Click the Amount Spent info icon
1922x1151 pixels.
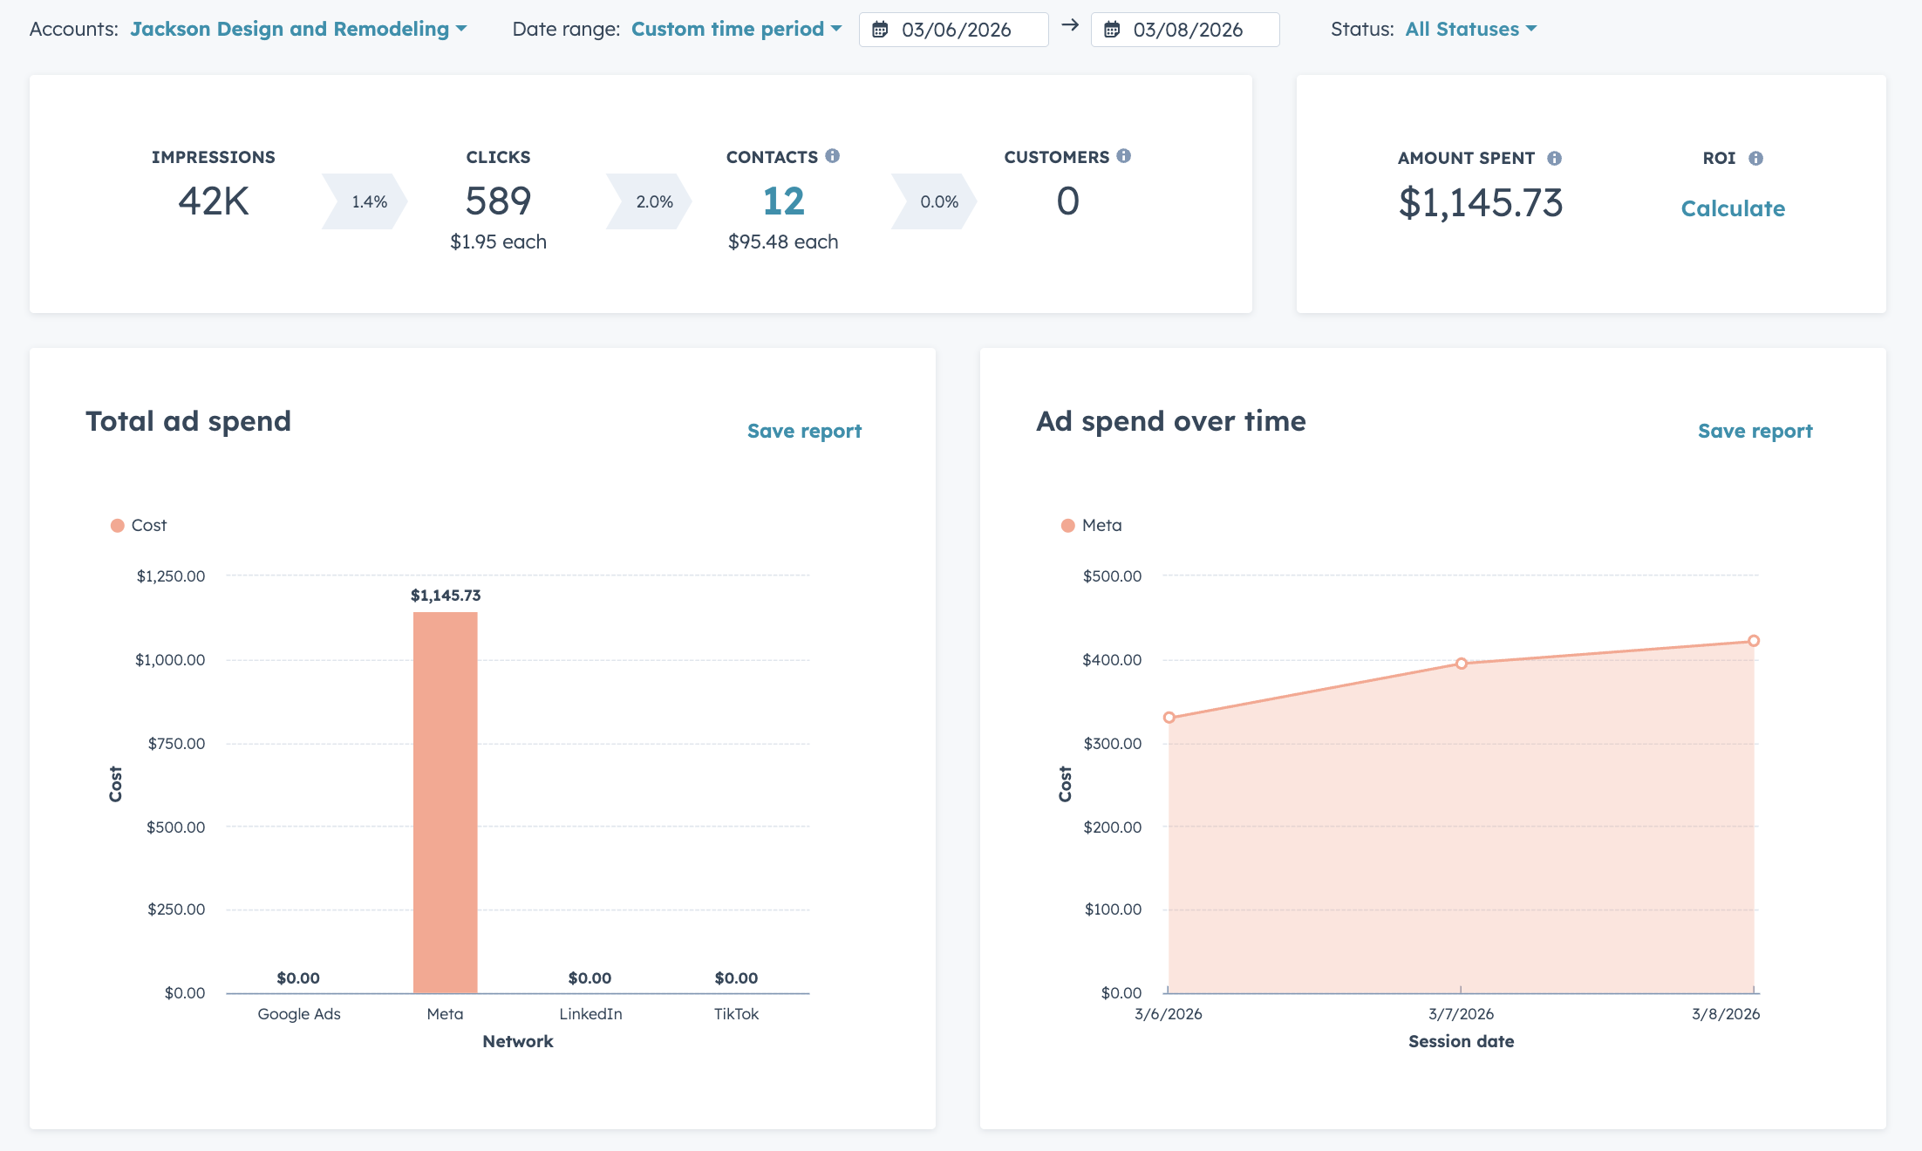[x=1554, y=159]
